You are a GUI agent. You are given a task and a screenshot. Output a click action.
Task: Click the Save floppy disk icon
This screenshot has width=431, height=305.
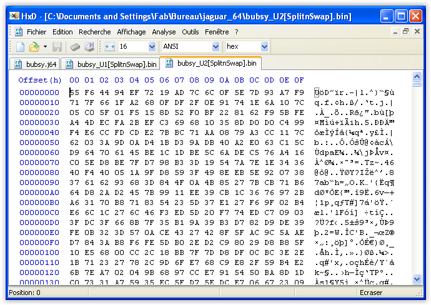tap(57, 47)
